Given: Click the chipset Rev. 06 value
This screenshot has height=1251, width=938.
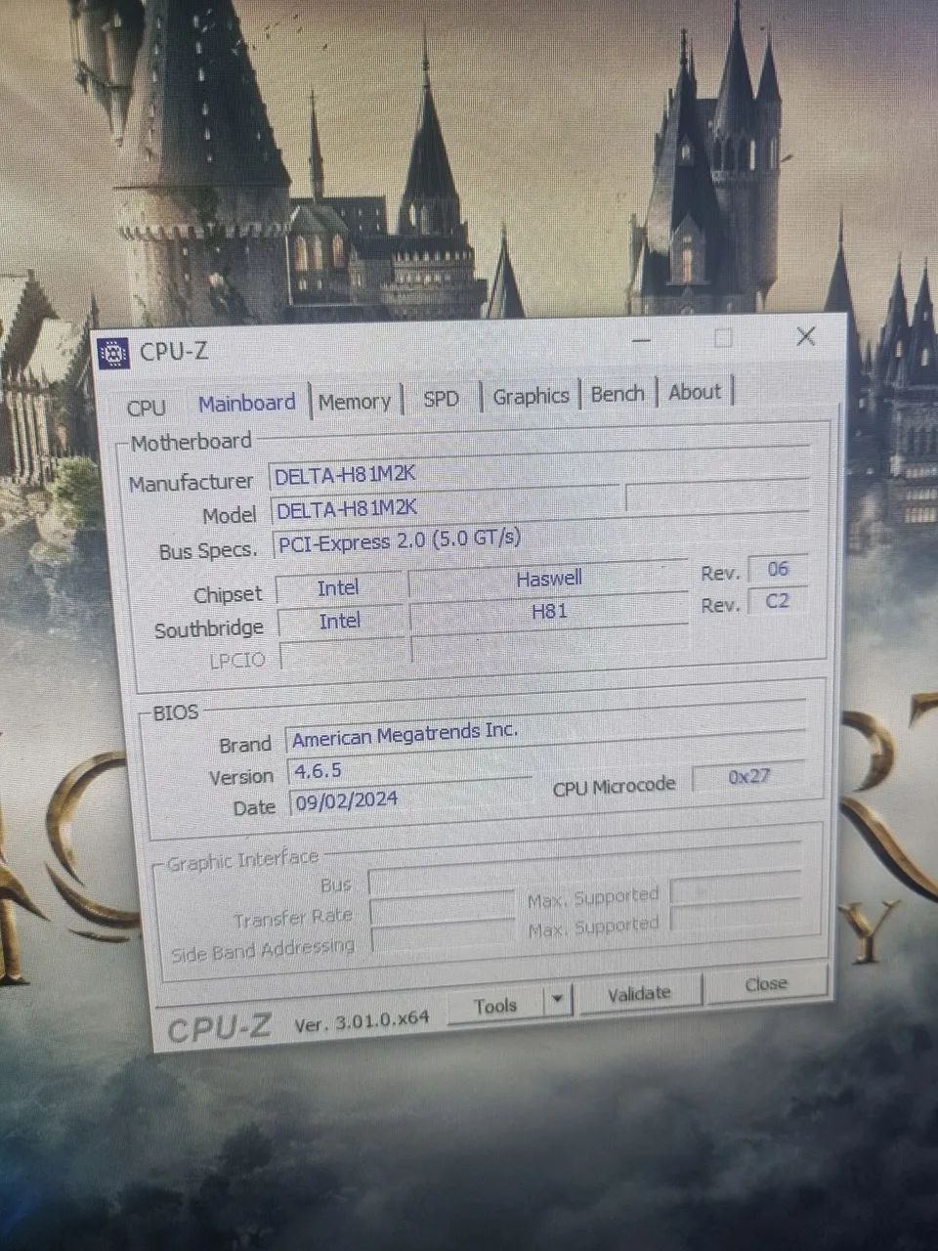Looking at the screenshot, I should [x=778, y=569].
